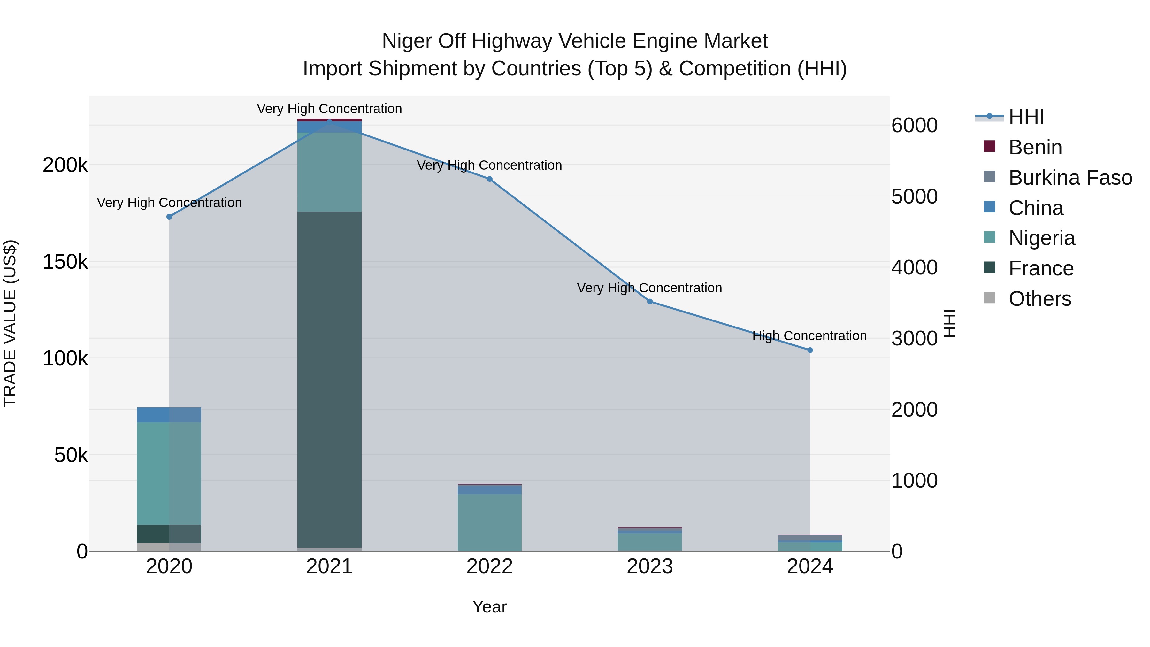The width and height of the screenshot is (1150, 647).
Task: Click the 'High Concentration' annotation for 2024
Action: click(810, 336)
